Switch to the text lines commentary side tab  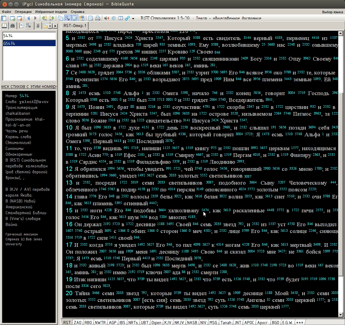pyautogui.click(x=38, y=26)
